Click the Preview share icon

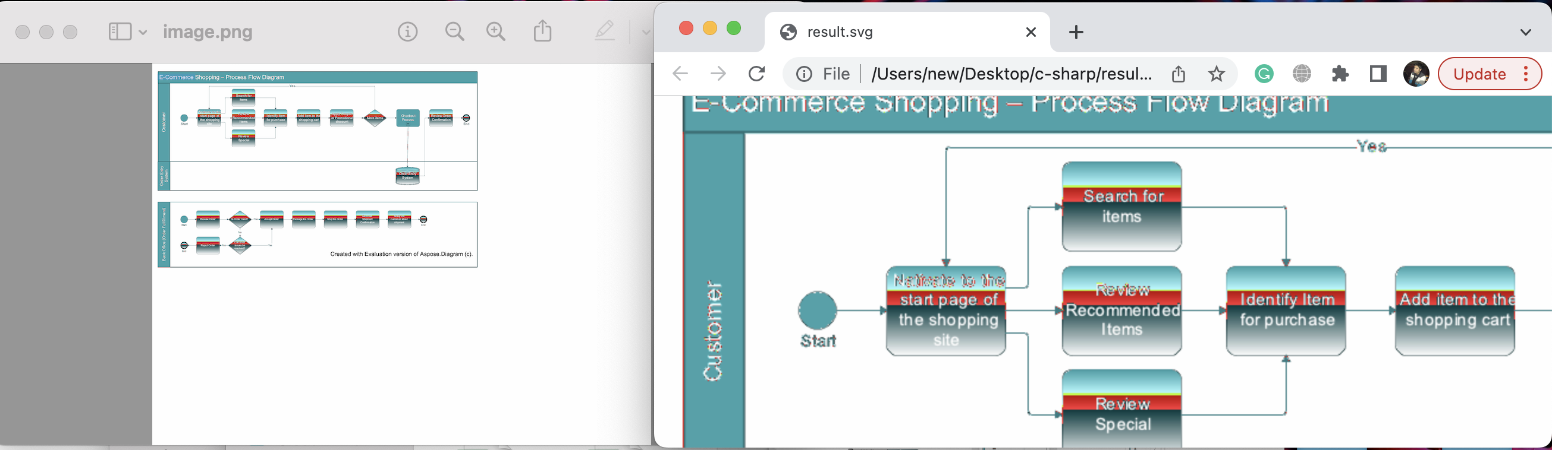coord(542,31)
